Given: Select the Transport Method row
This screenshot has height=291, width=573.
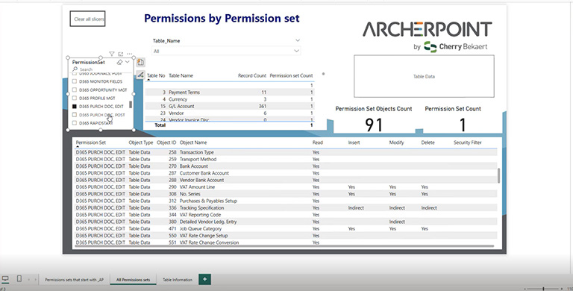Looking at the screenshot, I should (286, 160).
